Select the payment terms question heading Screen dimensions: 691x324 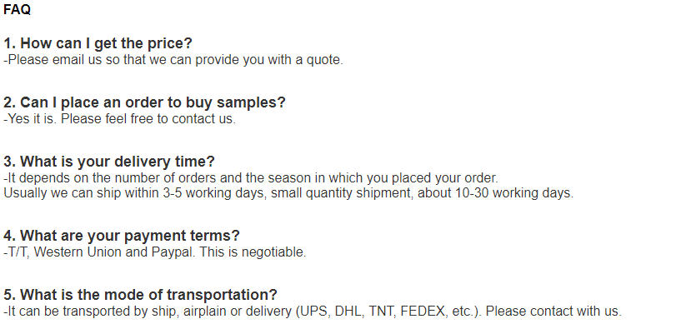(x=122, y=236)
